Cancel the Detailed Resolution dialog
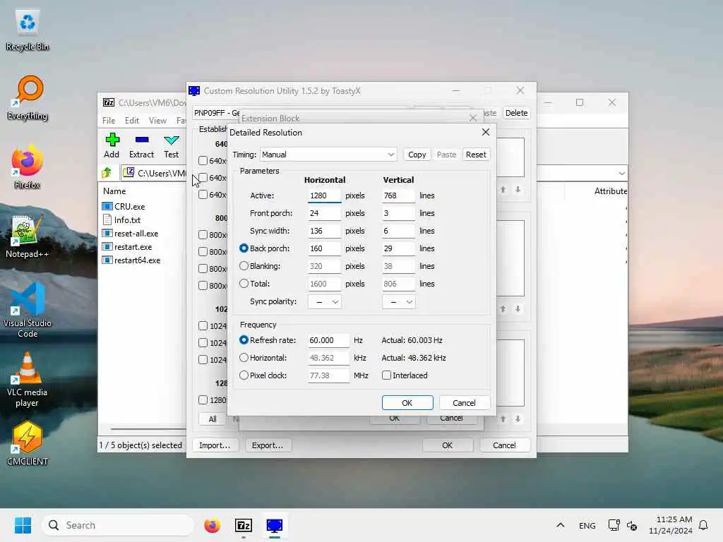This screenshot has height=542, width=723. point(464,403)
